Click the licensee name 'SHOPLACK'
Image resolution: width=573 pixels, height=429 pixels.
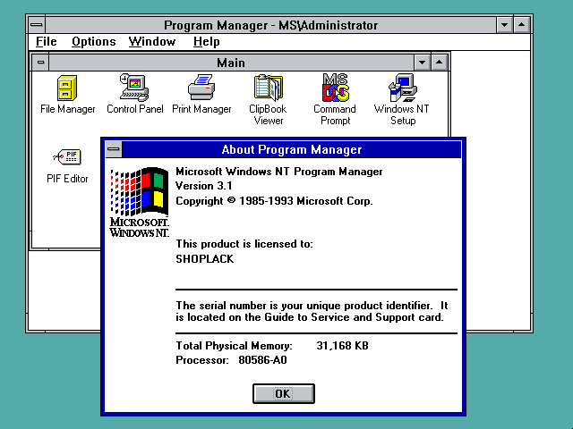(205, 258)
